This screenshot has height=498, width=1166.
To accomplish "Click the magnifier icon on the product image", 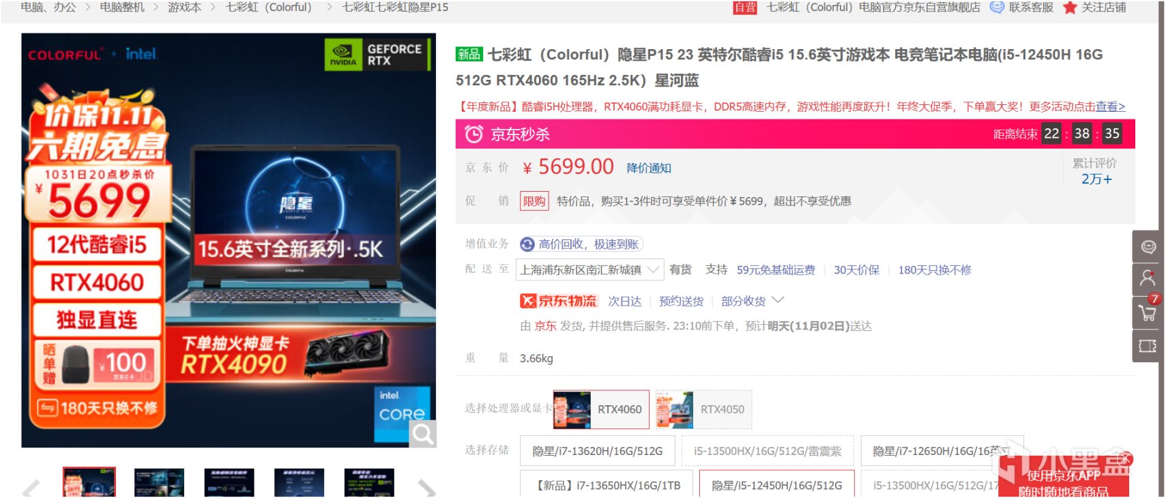I will pos(422,434).
